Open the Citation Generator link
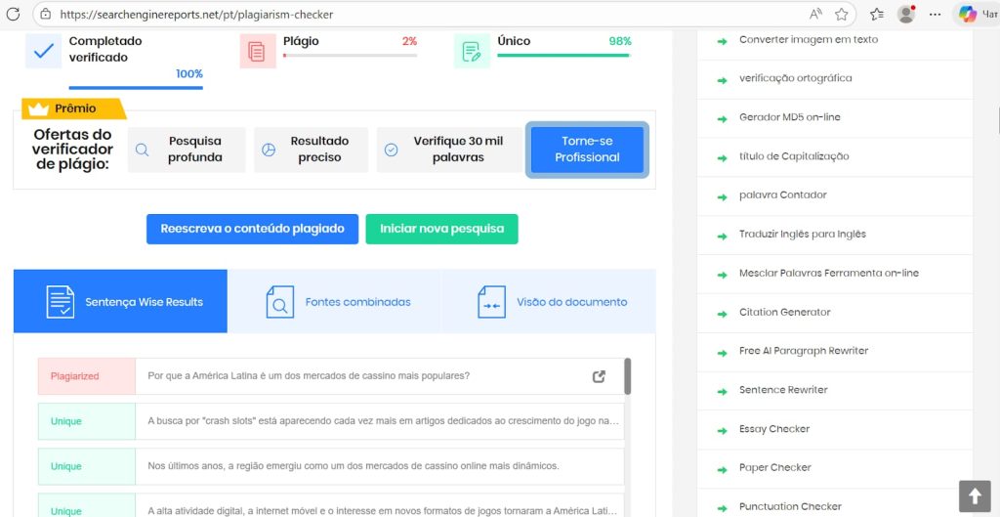1000x517 pixels. 784,312
